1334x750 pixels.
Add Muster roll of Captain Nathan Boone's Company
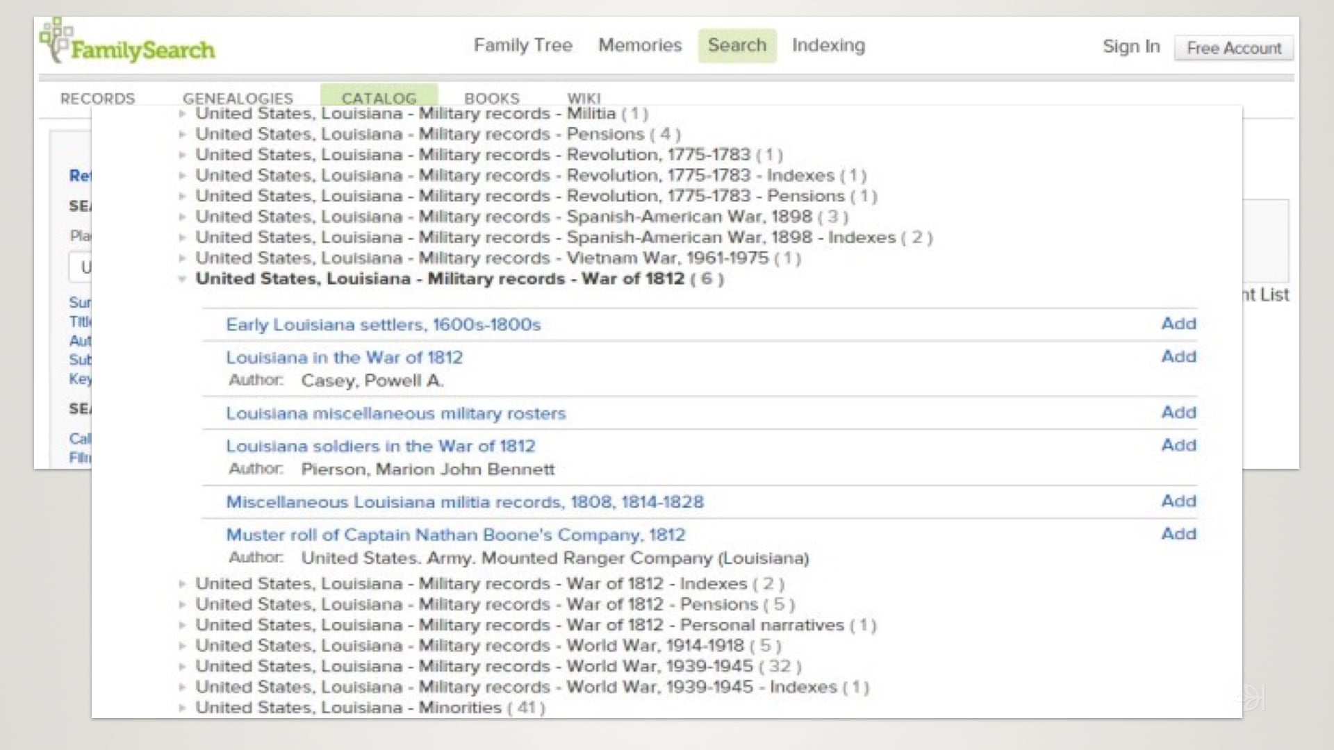click(1178, 534)
